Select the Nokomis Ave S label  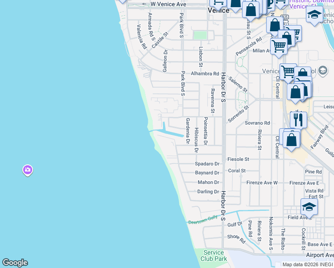[271, 233]
